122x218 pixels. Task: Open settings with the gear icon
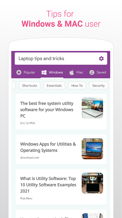(101, 59)
